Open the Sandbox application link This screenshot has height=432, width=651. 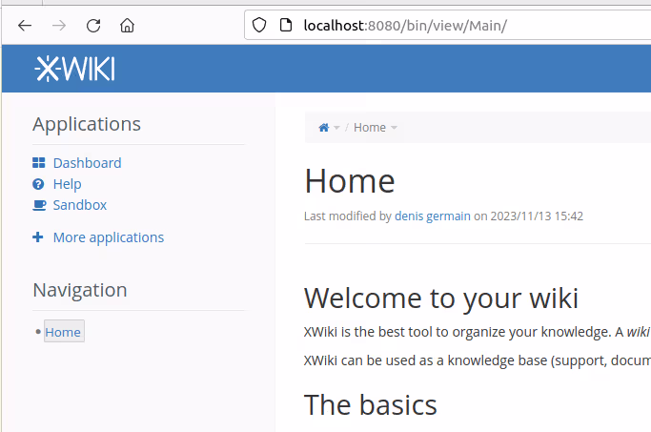pos(79,205)
